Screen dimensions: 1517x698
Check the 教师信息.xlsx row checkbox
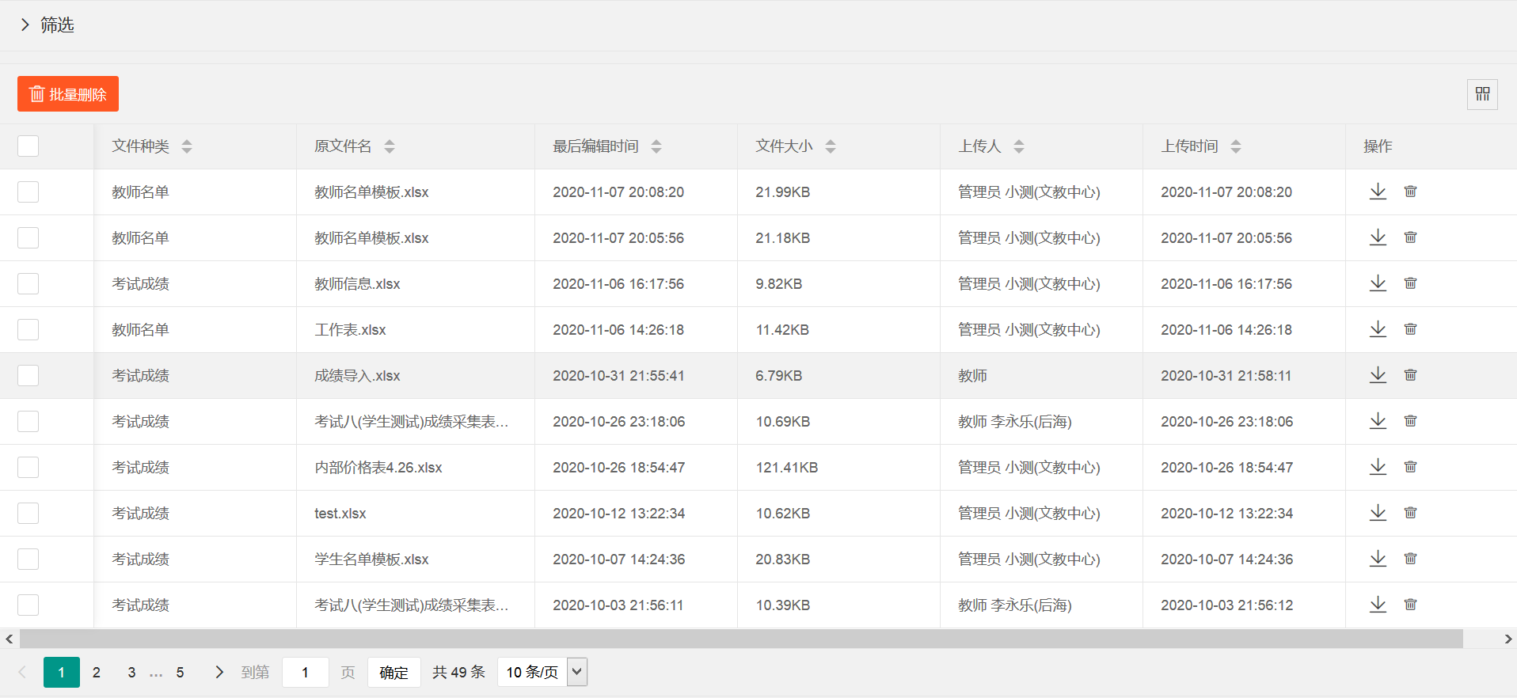[x=29, y=284]
